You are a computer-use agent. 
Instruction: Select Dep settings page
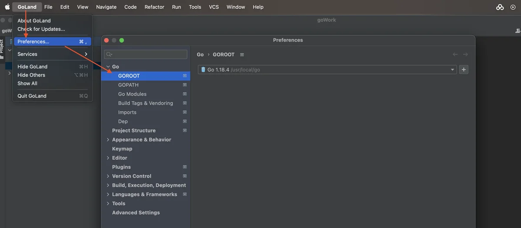pyautogui.click(x=145, y=122)
